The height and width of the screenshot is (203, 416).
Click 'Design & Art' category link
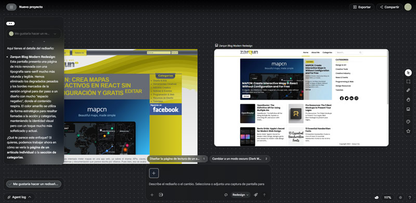[341, 65]
